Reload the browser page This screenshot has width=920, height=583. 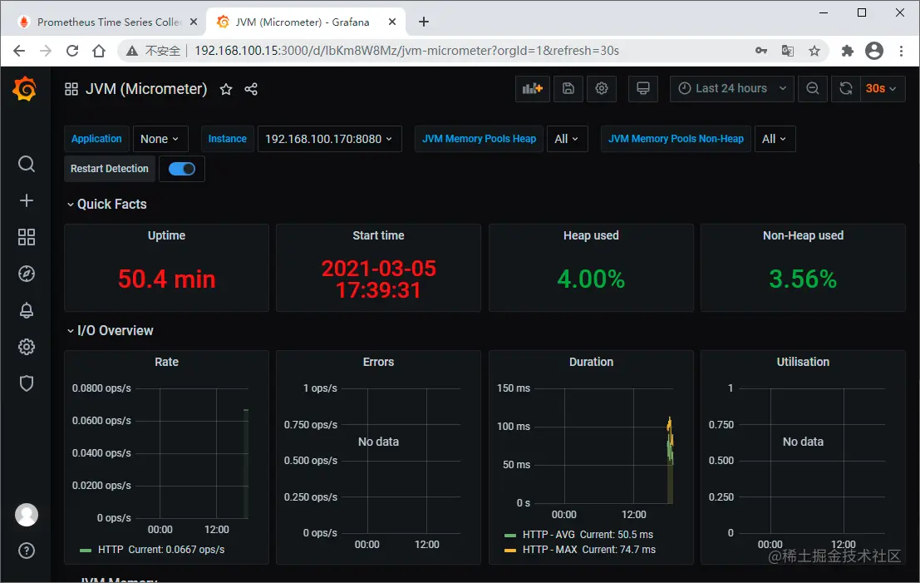(72, 51)
